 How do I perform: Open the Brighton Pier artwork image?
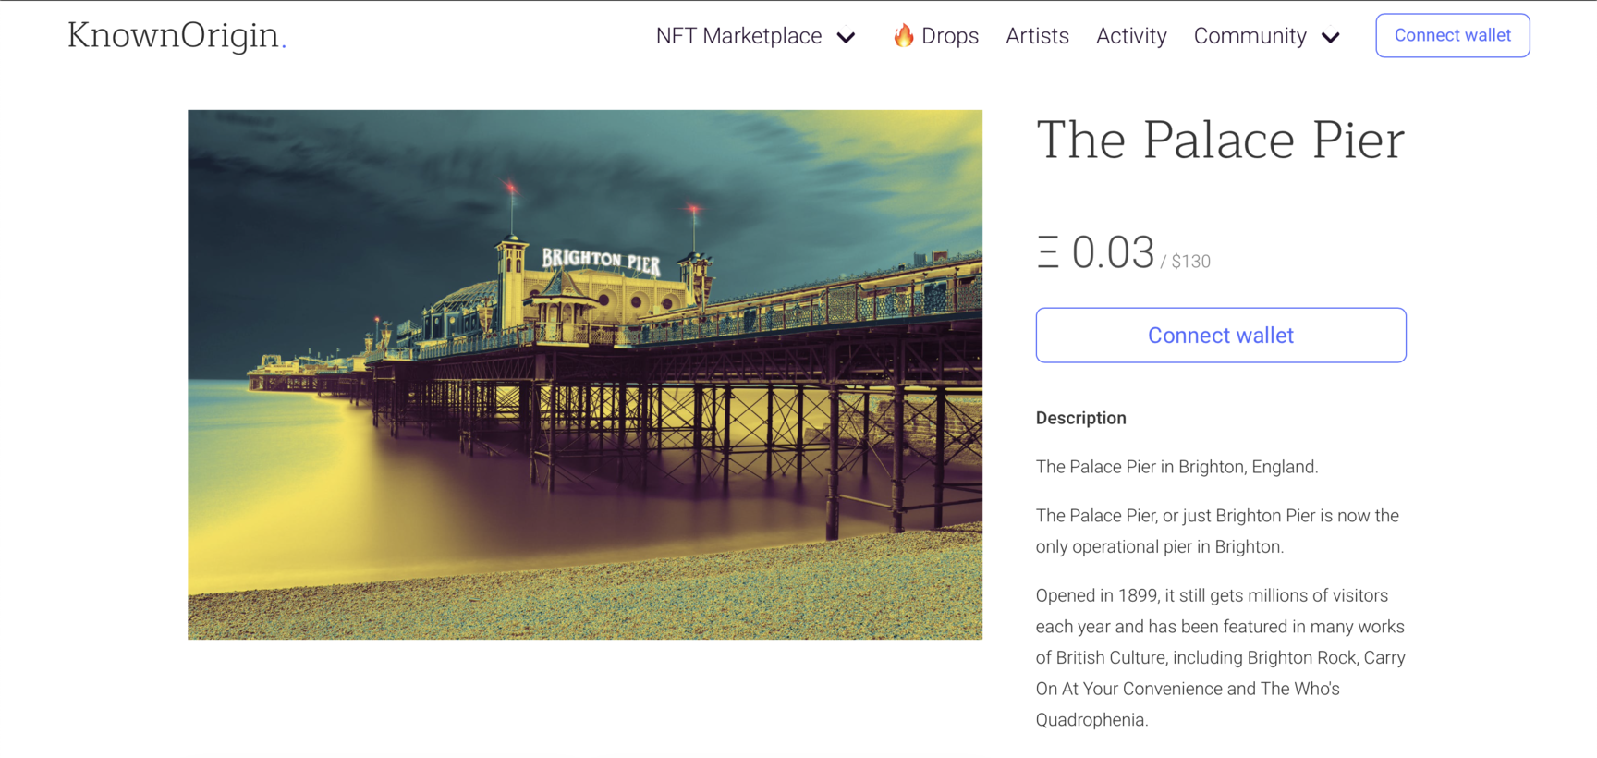point(585,374)
